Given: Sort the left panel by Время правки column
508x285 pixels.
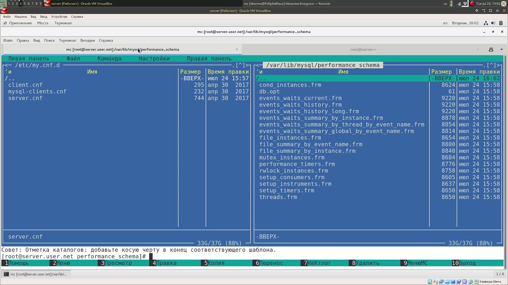Looking at the screenshot, I should pos(228,72).
